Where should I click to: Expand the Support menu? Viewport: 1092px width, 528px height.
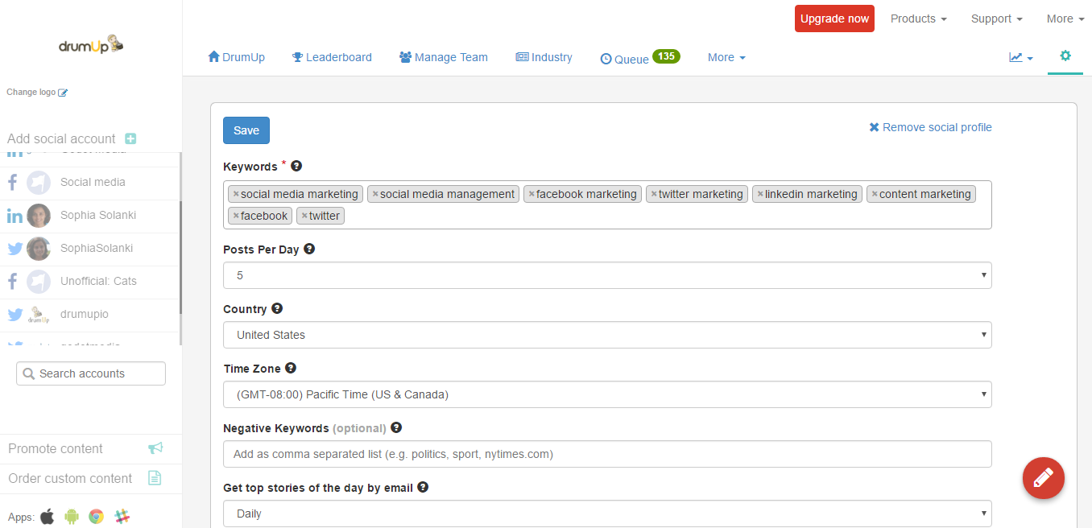pyautogui.click(x=997, y=19)
